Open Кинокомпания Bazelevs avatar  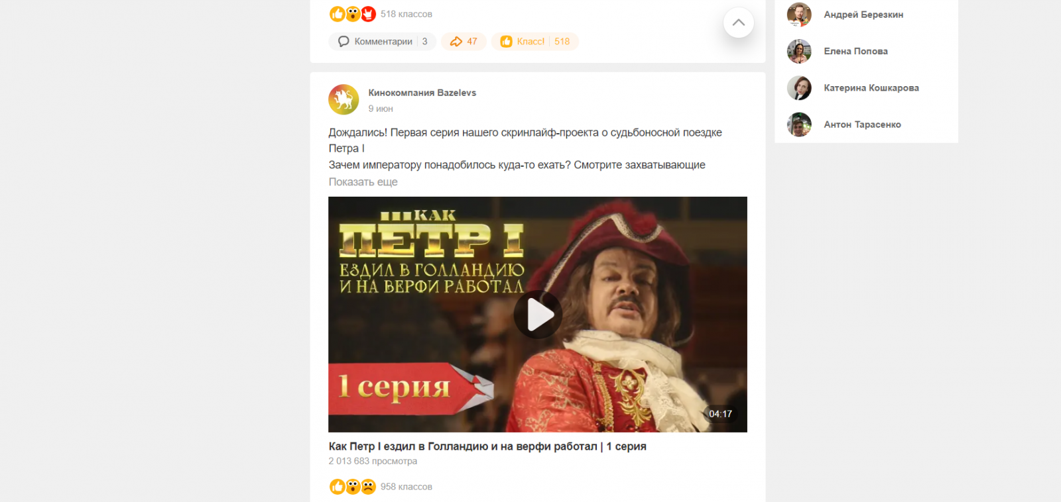[x=343, y=99]
